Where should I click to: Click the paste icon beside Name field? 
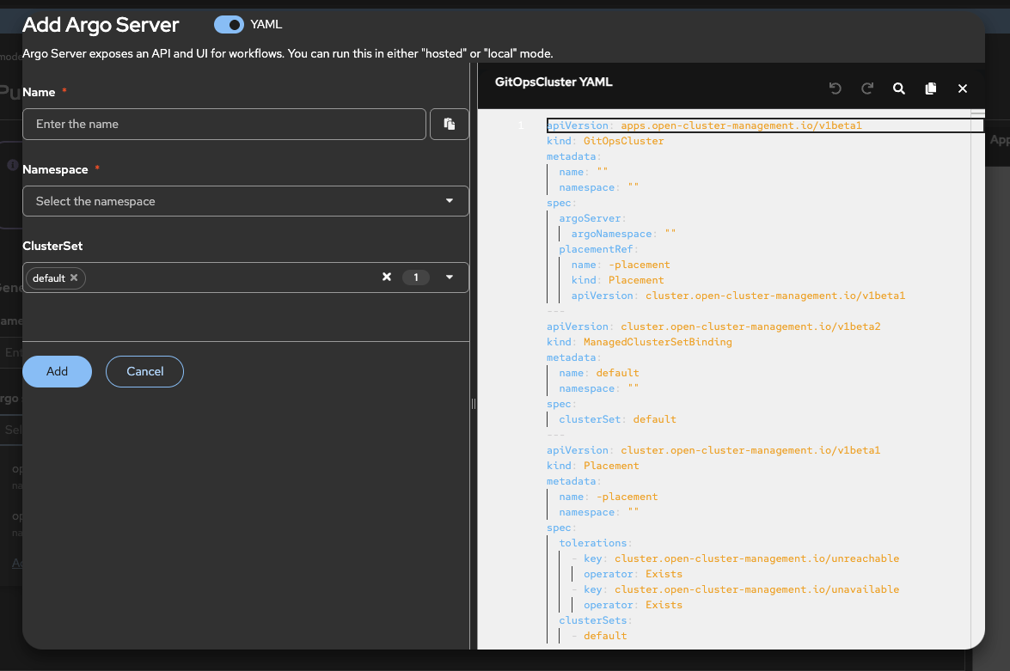pos(449,124)
